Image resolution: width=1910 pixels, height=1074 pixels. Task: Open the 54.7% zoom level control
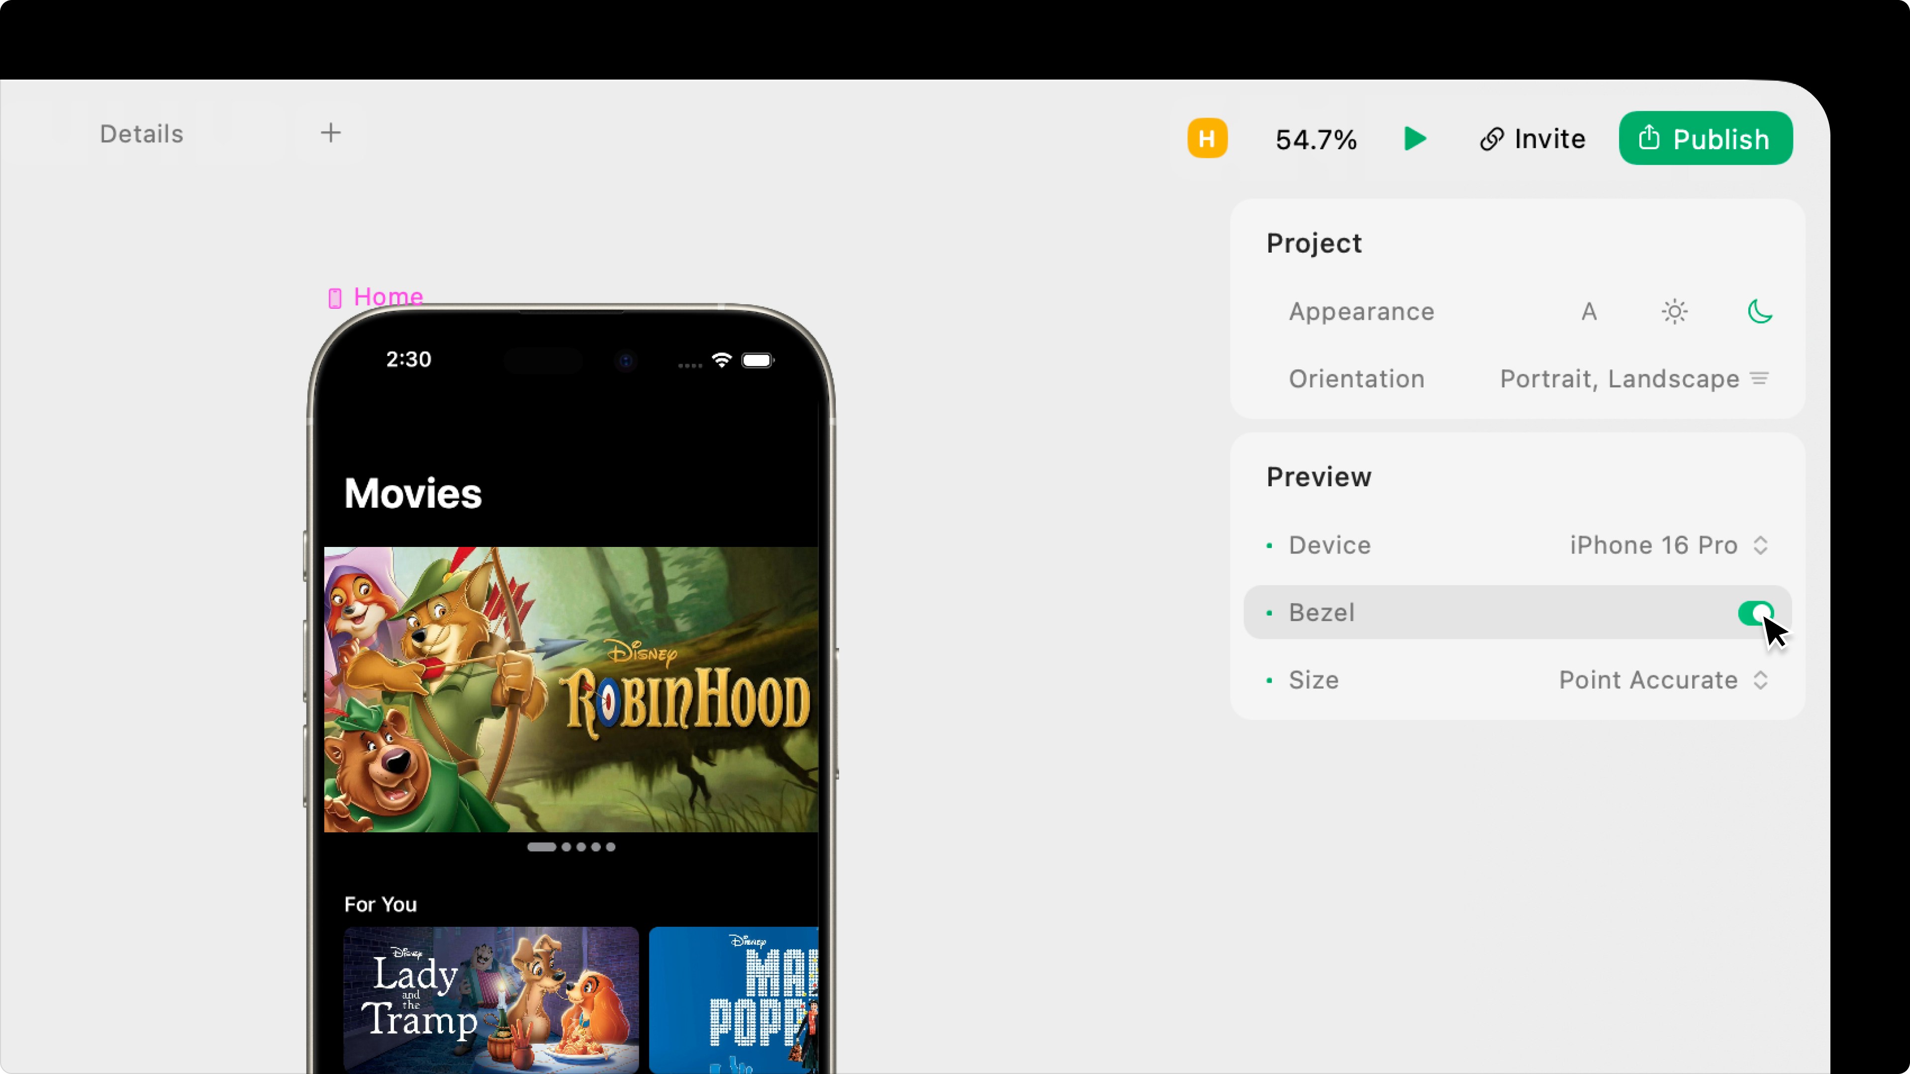1316,139
